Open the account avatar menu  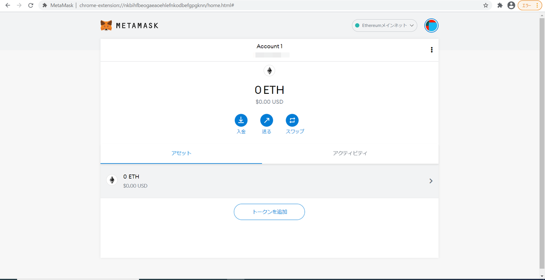[x=431, y=26]
